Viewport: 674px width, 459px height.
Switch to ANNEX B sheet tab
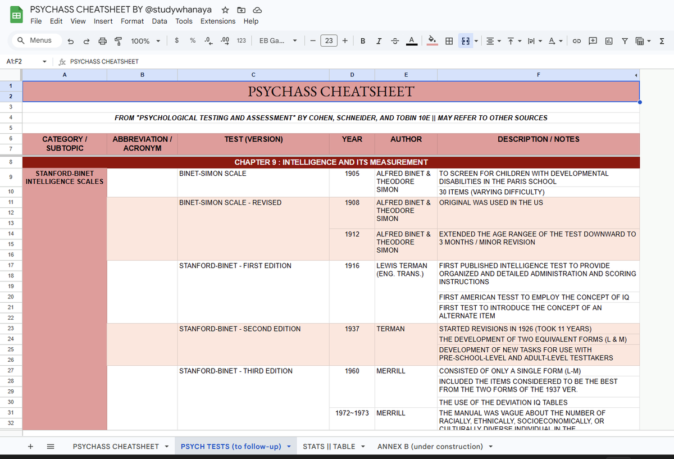[430, 447]
